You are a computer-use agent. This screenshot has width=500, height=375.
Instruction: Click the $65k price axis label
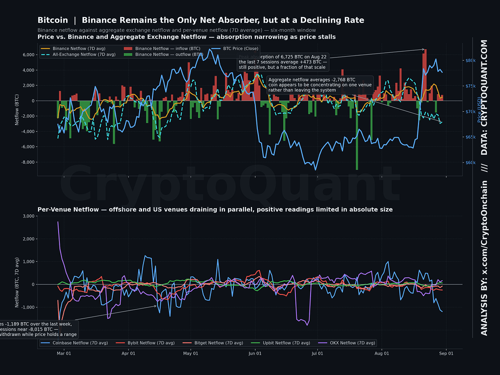470,137
